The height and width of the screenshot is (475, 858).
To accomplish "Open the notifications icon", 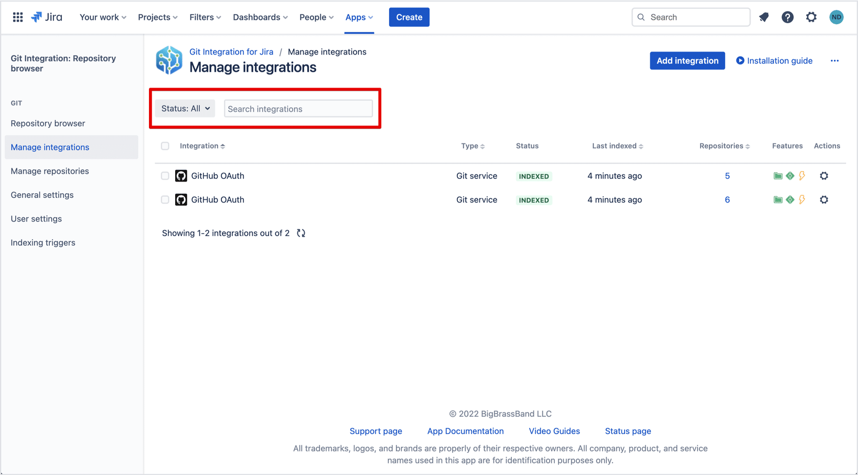I will [x=764, y=17].
